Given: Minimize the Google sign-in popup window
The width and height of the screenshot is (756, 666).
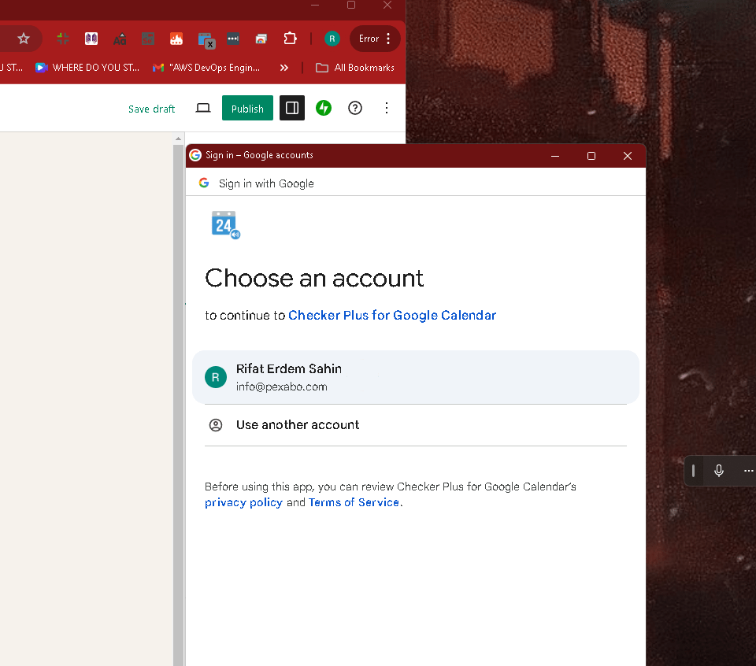Looking at the screenshot, I should (x=555, y=156).
